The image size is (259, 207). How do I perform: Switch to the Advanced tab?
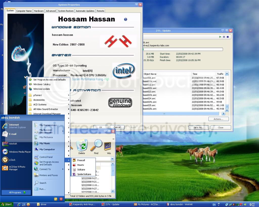(x=51, y=11)
